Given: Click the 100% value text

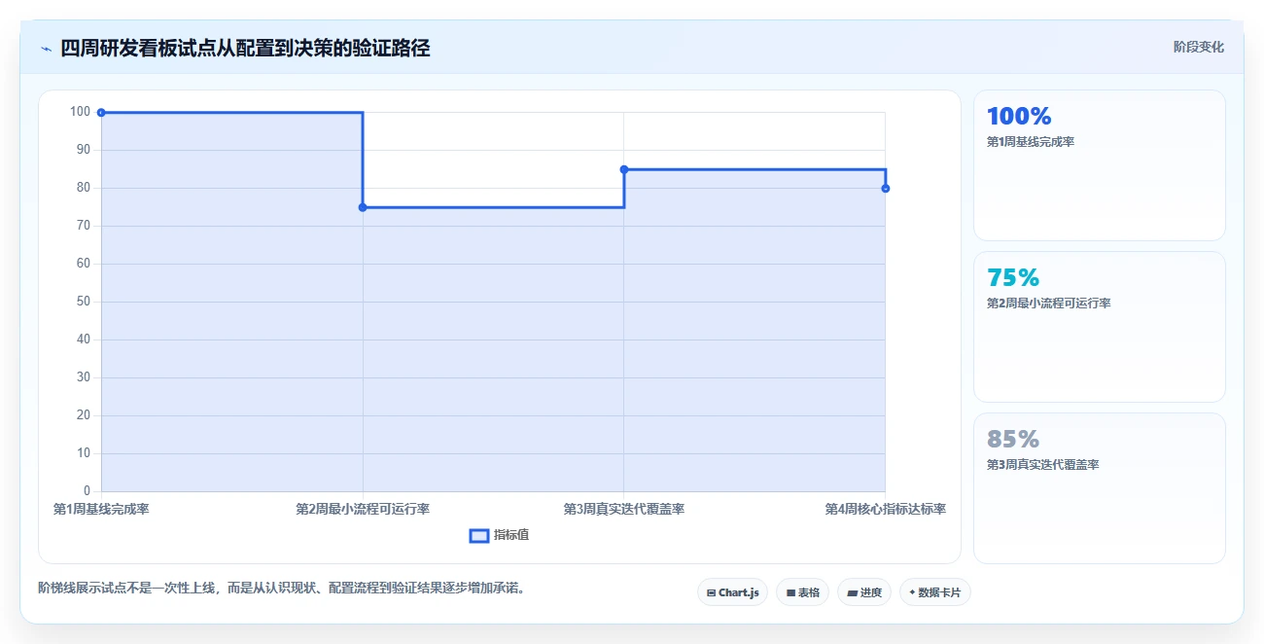Looking at the screenshot, I should point(1019,117).
